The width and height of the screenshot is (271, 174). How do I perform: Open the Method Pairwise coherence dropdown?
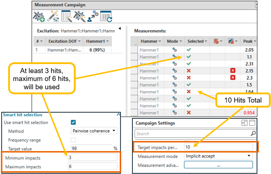pyautogui.click(x=94, y=131)
